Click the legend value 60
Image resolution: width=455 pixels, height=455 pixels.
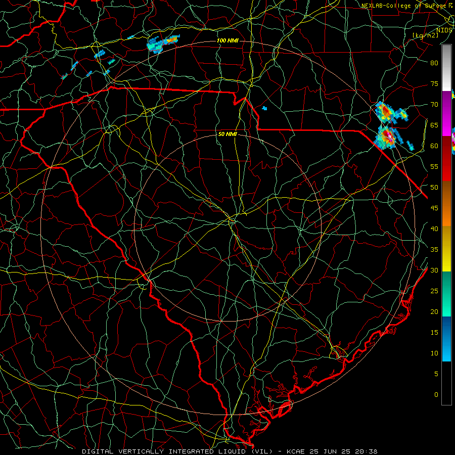434,146
